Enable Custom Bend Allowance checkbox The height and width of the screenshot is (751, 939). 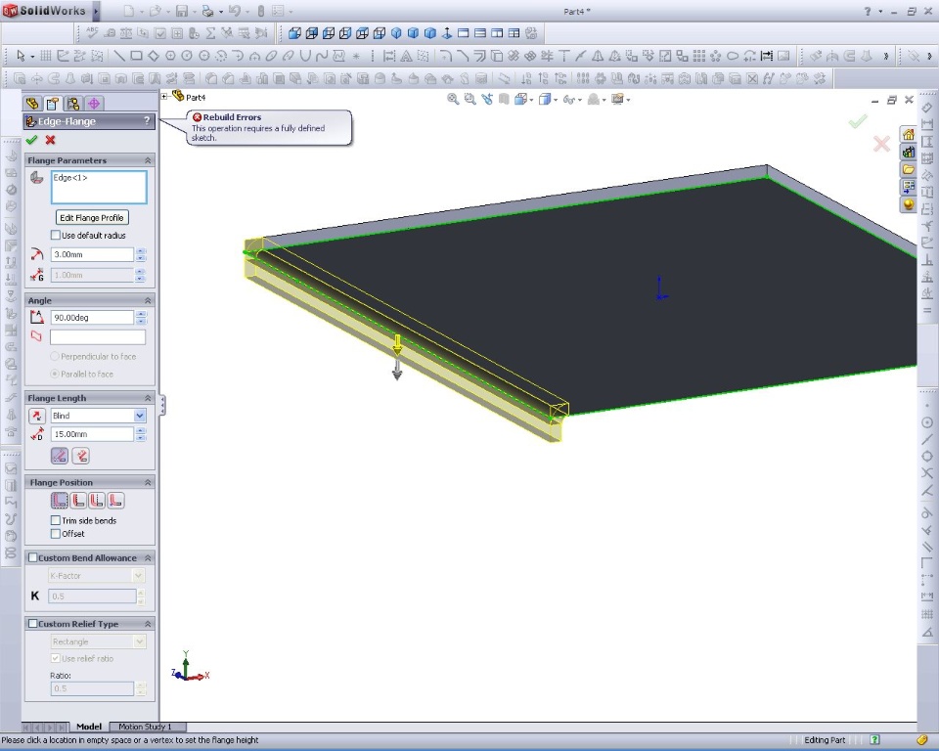tap(33, 557)
